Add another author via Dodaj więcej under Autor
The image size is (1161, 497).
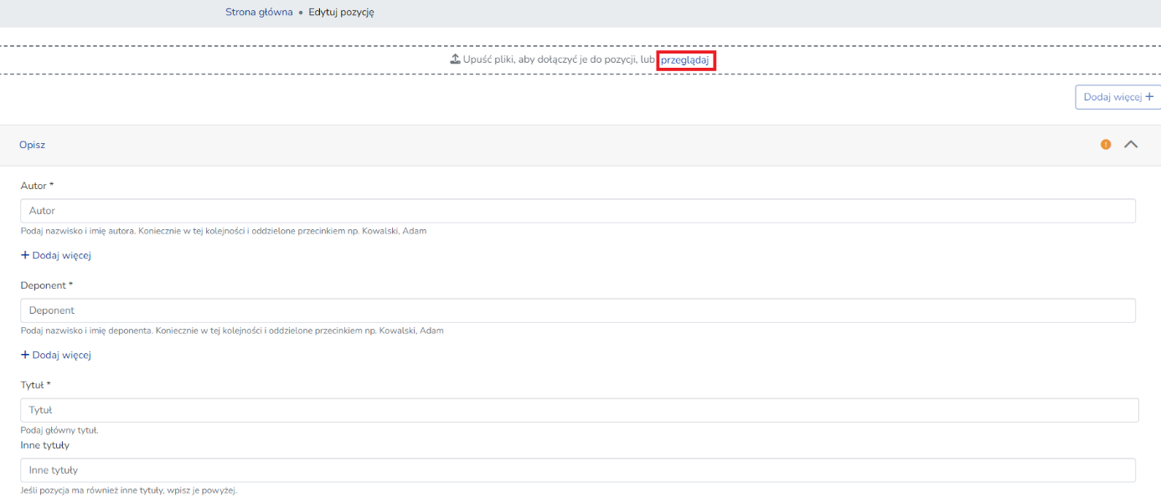click(x=56, y=255)
